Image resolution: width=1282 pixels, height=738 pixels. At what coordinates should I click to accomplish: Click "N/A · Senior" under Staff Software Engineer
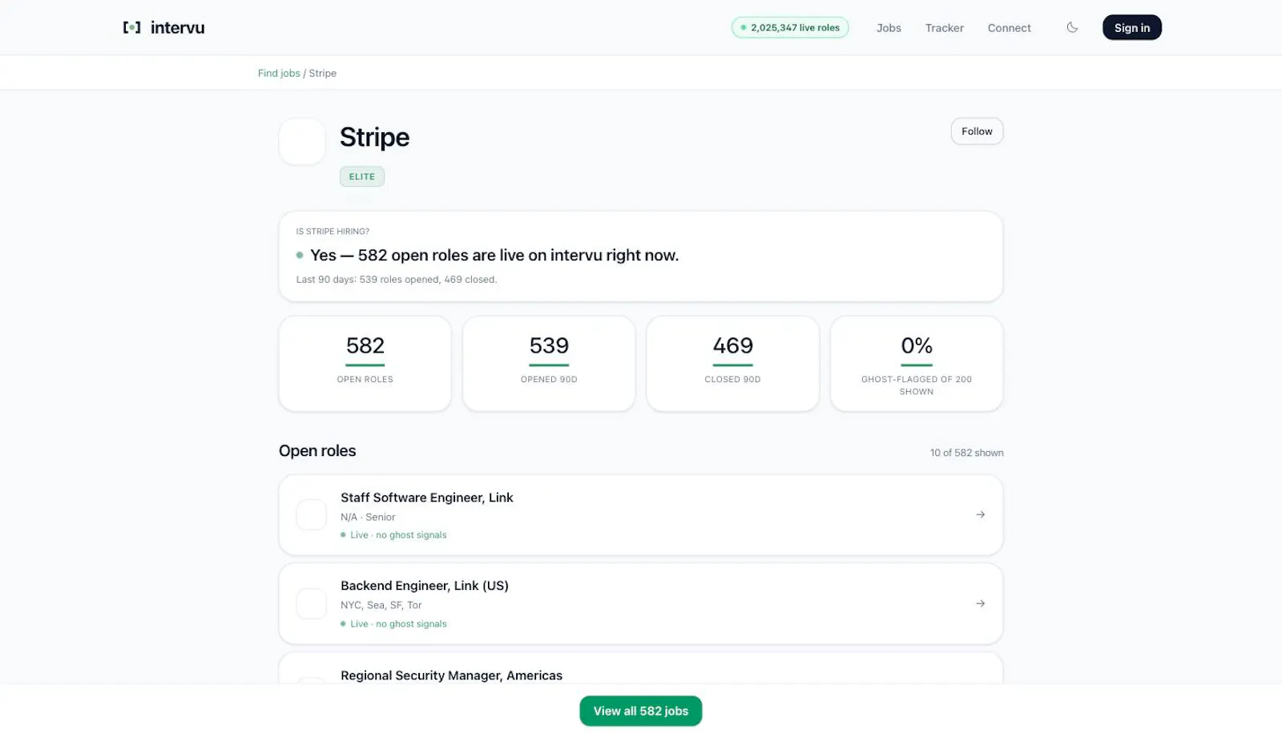[x=368, y=517]
